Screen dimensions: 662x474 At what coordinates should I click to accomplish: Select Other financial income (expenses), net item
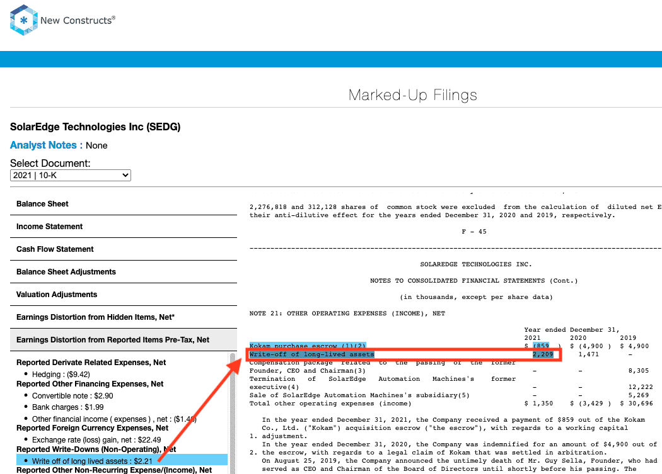click(x=114, y=419)
